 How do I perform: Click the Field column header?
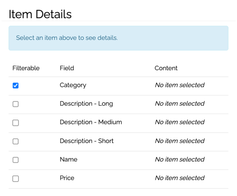point(67,68)
